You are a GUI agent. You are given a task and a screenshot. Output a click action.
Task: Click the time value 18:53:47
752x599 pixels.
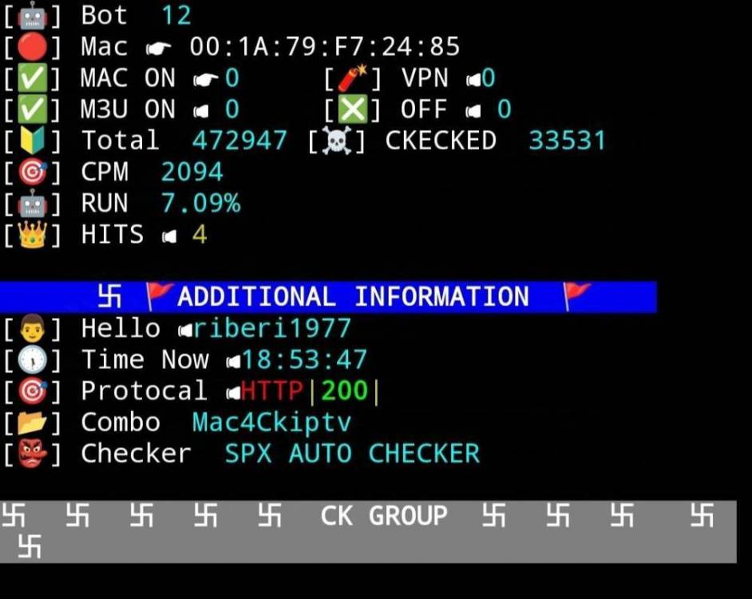point(304,359)
